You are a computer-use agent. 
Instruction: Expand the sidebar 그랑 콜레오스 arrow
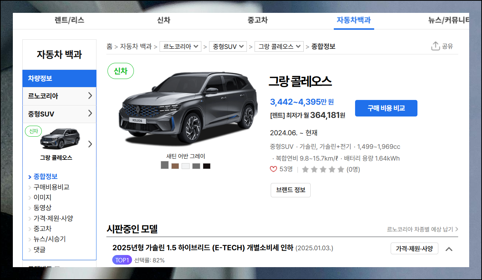pyautogui.click(x=90, y=144)
